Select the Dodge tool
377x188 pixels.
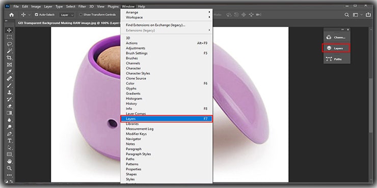[9, 127]
